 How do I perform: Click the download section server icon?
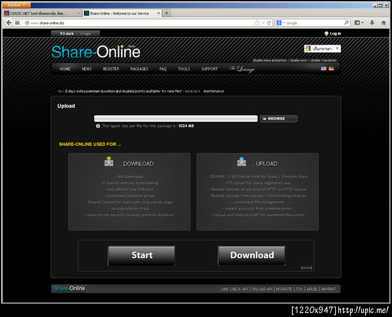[x=108, y=162]
